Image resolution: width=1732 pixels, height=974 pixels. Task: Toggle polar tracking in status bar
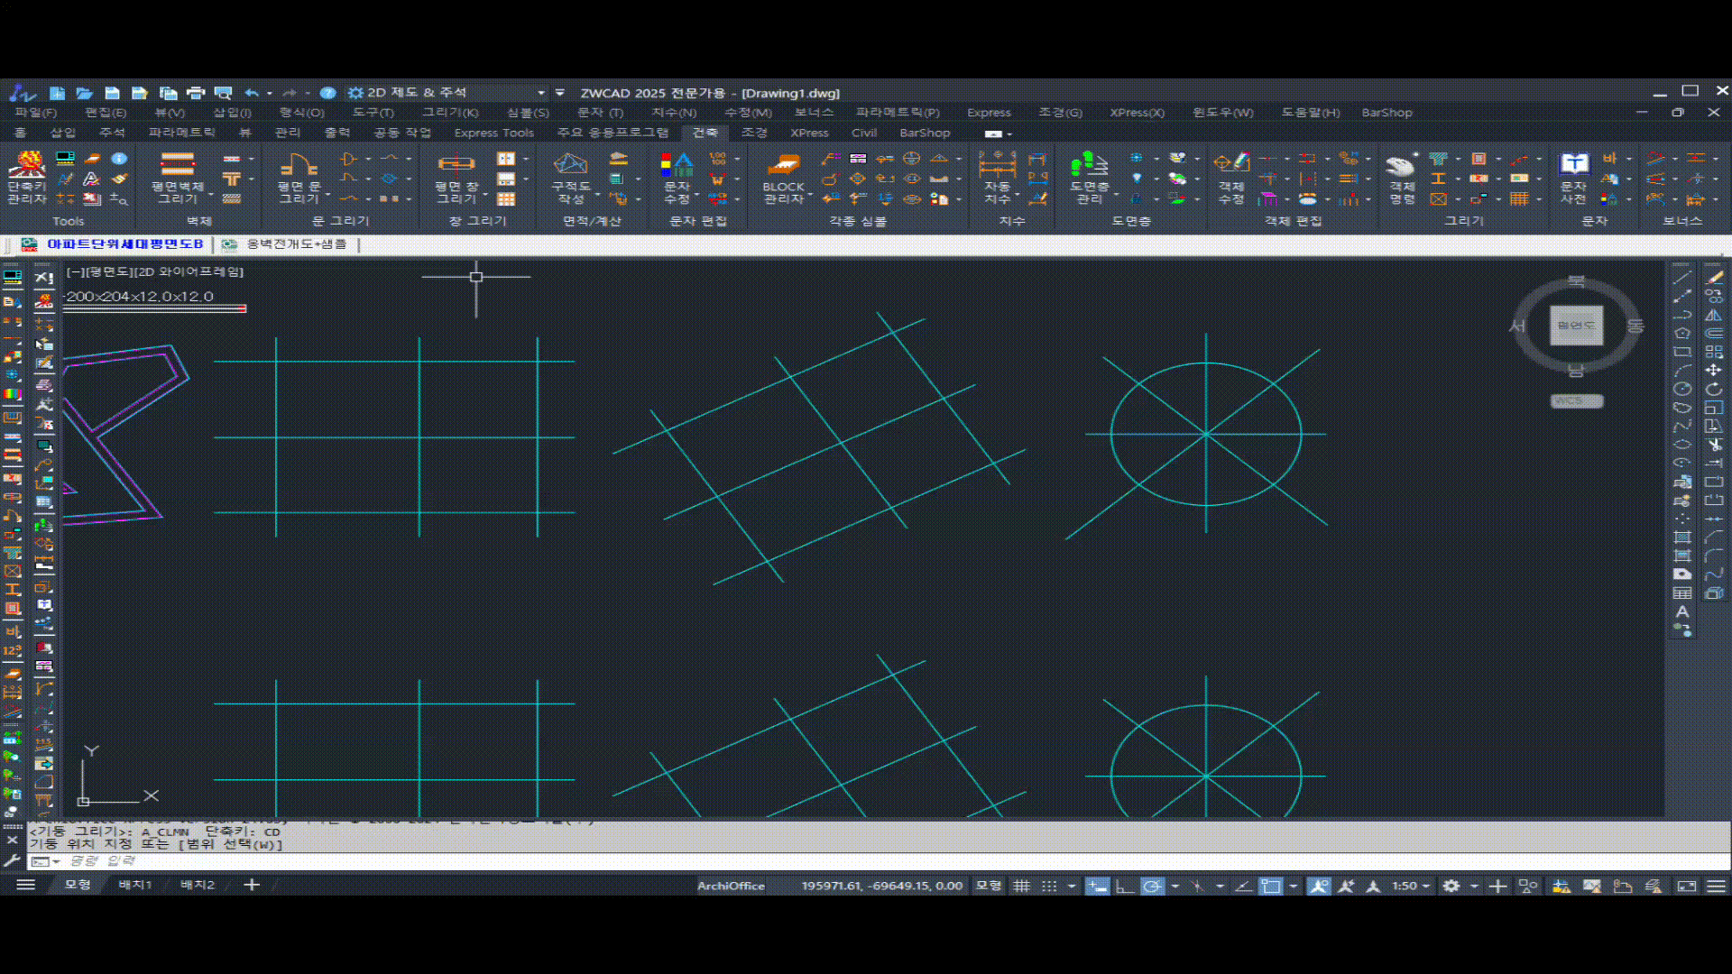pyautogui.click(x=1152, y=887)
